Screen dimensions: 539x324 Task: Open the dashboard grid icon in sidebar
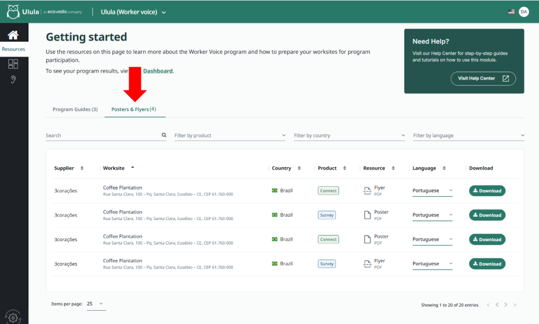click(13, 64)
